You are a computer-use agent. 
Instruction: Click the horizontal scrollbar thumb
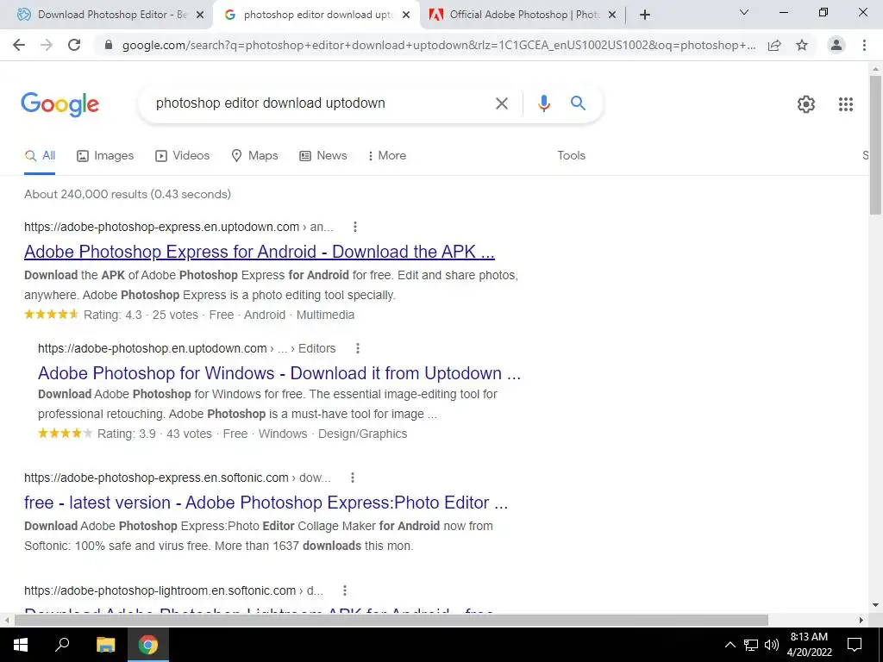tap(391, 620)
